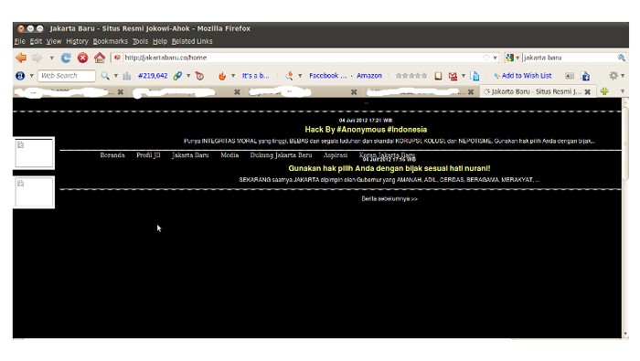This screenshot has width=640, height=361.
Task: Click the grey keyboard-style icon near Wish List
Action: (570, 76)
